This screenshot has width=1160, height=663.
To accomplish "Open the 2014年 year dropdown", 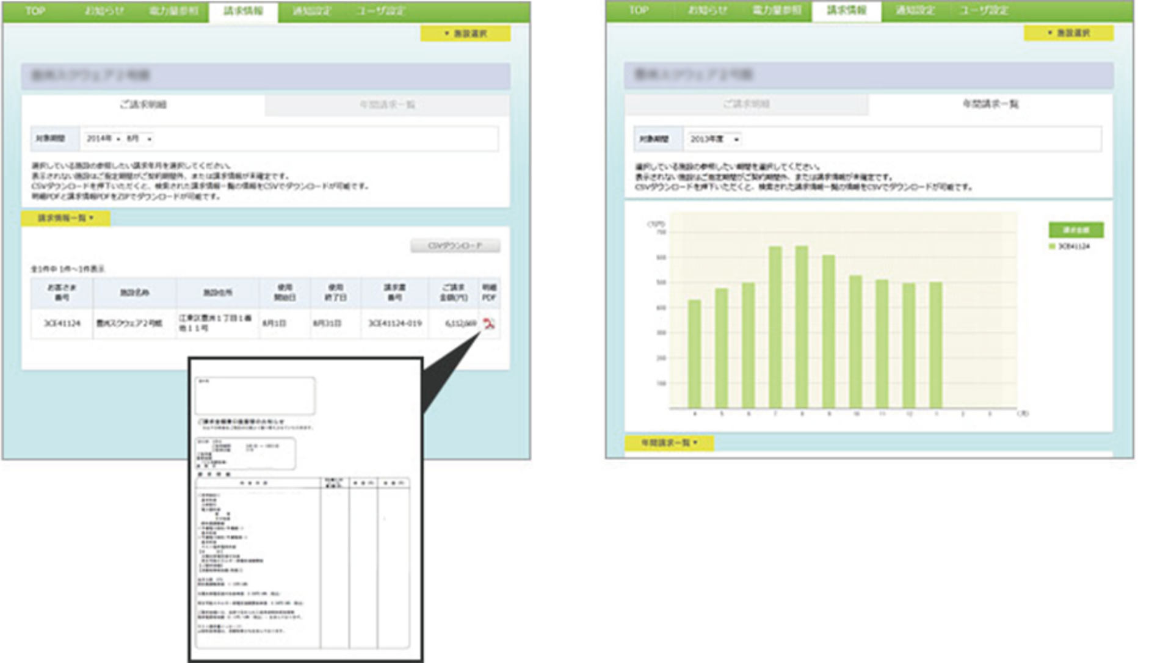I will click(x=103, y=139).
